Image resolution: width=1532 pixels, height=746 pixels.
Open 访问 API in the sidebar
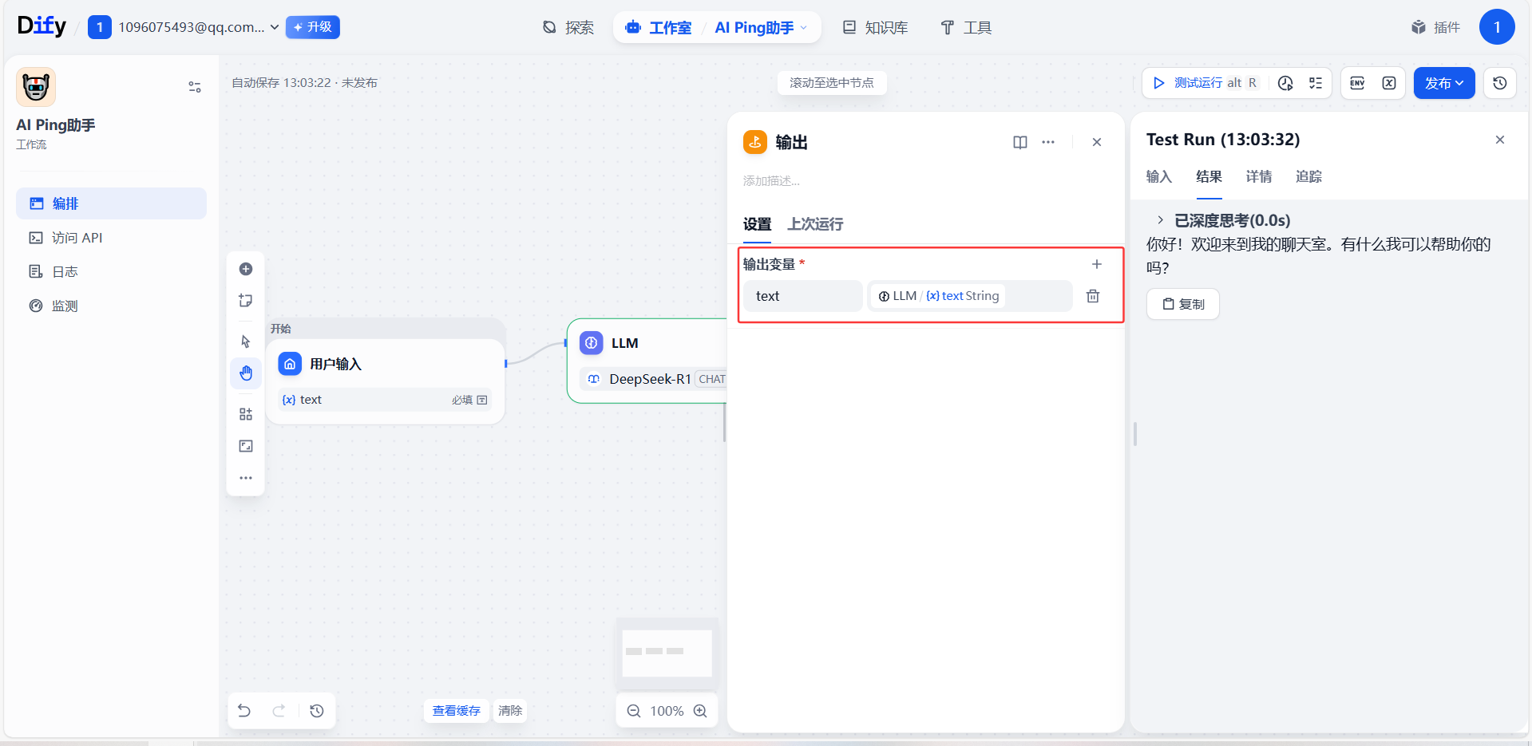coord(77,238)
